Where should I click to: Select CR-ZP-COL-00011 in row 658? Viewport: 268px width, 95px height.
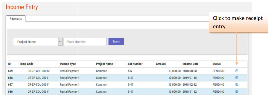click(39, 78)
